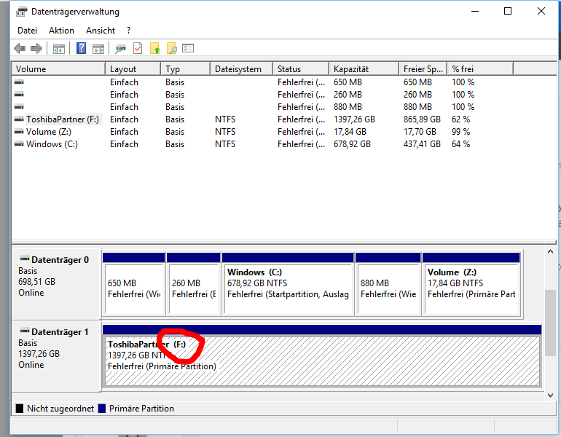Image resolution: width=561 pixels, height=437 pixels.
Task: Click the drive icon next to Windows (C:)
Action: [x=19, y=143]
